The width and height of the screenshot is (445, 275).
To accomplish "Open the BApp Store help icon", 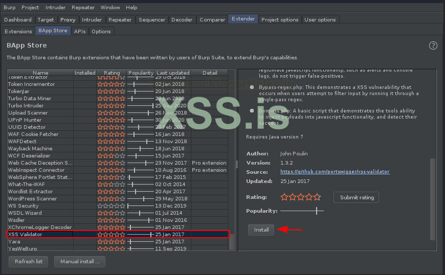I will 433,45.
